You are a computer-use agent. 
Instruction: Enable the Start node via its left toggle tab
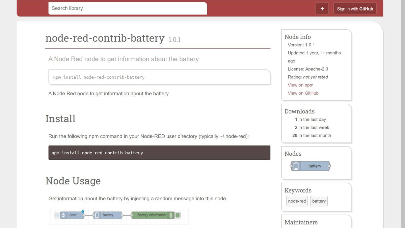click(x=57, y=215)
